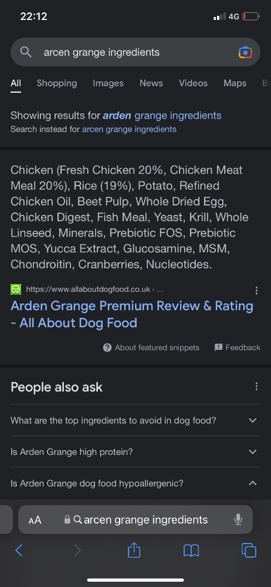The width and height of the screenshot is (271, 587).
Task: Open Arden Grange Premium Review link
Action: click(132, 314)
